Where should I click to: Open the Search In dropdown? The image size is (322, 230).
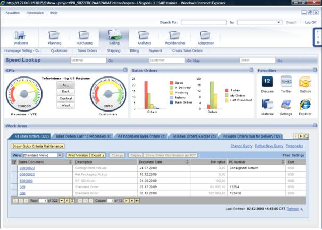click(x=278, y=22)
